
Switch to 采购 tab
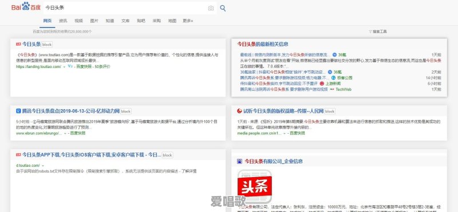tap(156, 21)
